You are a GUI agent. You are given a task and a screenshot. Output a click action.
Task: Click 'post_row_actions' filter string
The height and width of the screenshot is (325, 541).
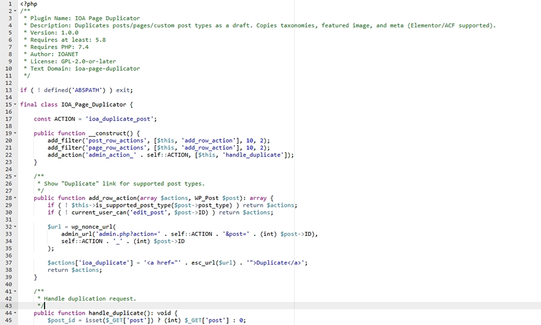click(116, 141)
